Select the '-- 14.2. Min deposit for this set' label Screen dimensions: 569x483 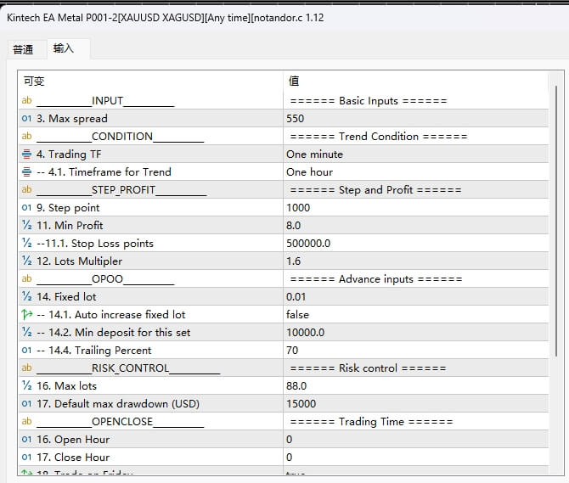(x=114, y=332)
